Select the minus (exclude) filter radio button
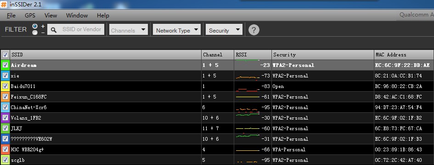Image resolution: width=434 pixels, height=165 pixels. [35, 33]
